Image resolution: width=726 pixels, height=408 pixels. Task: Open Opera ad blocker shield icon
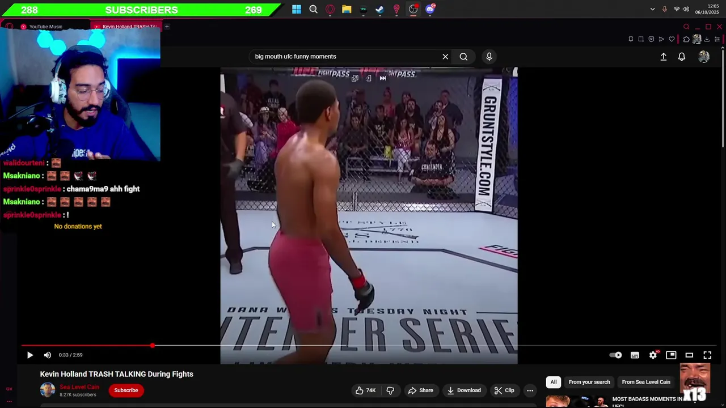point(651,39)
